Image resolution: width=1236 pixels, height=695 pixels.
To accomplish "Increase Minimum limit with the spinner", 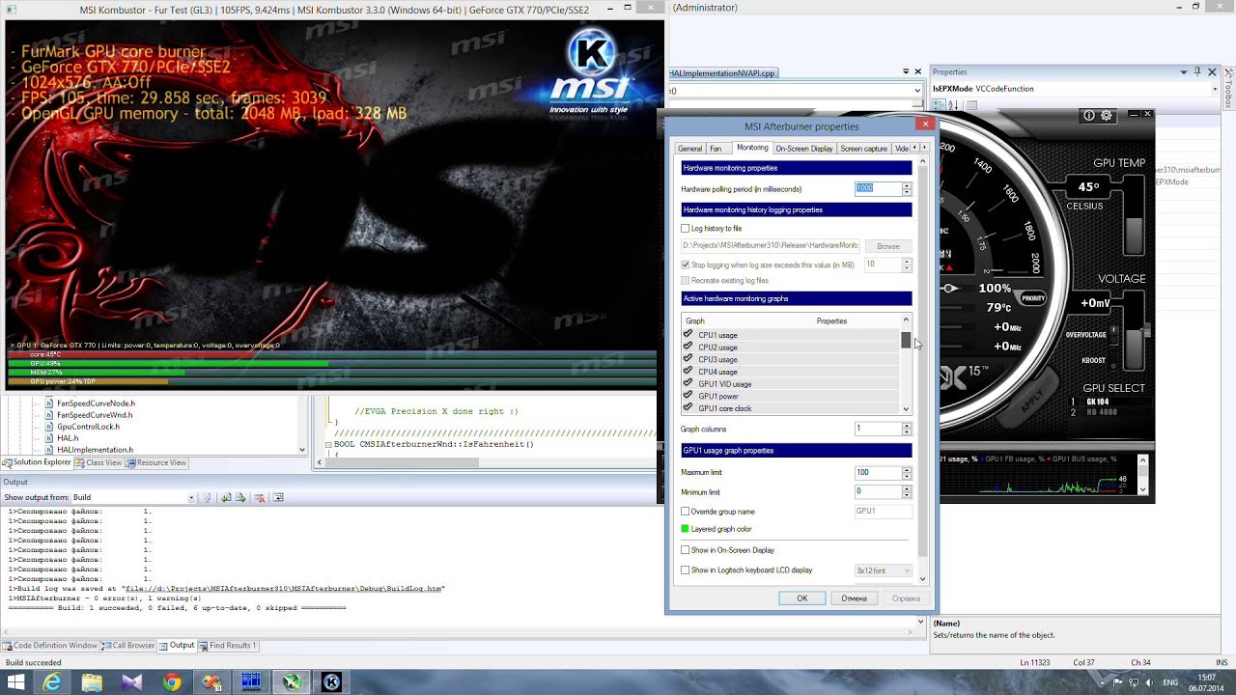I will pyautogui.click(x=907, y=489).
